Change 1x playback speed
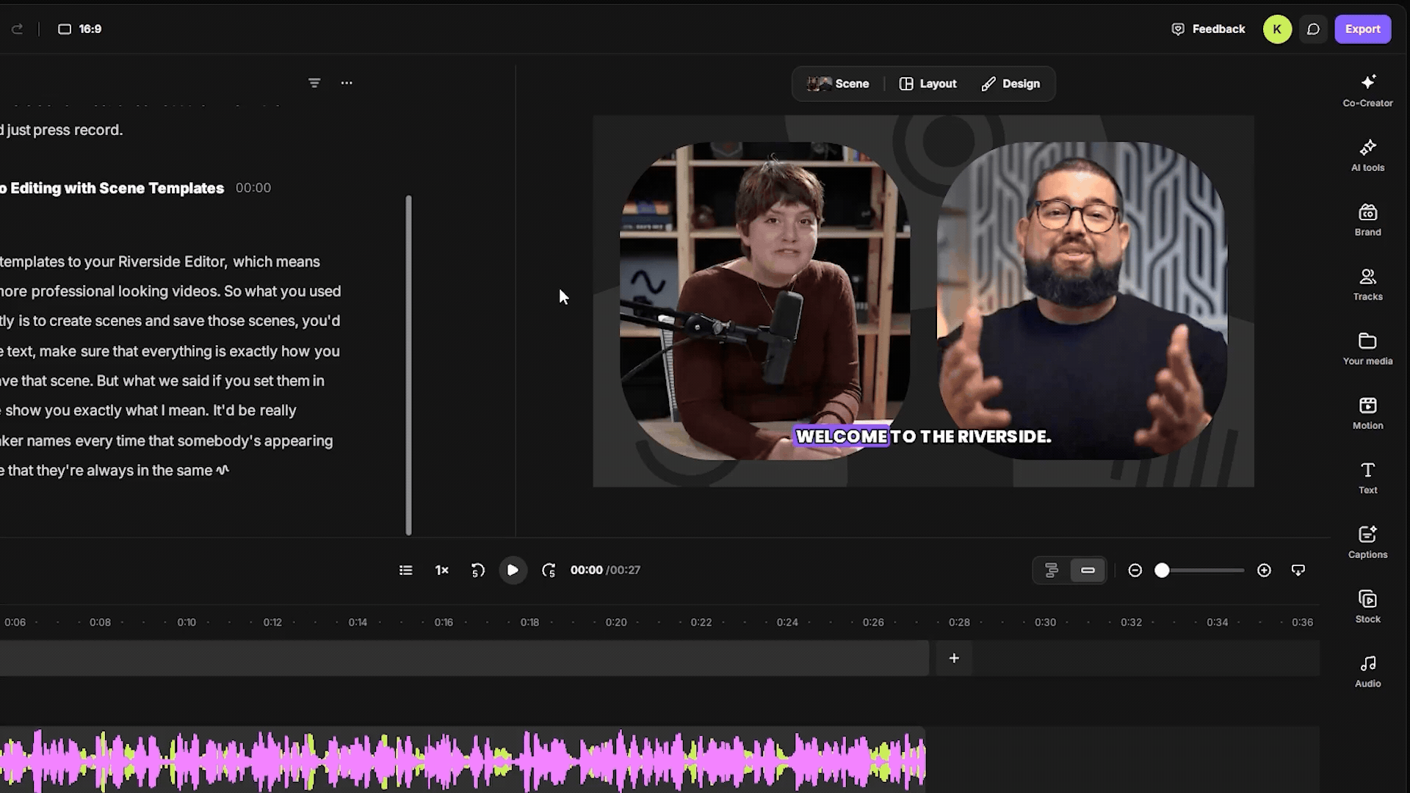This screenshot has width=1410, height=793. (441, 570)
